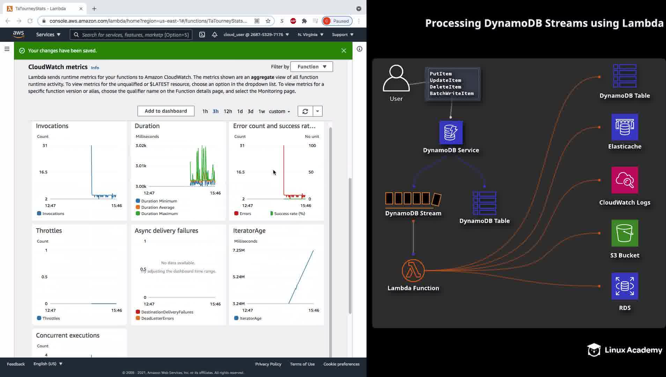Image resolution: width=666 pixels, height=377 pixels.
Task: Reload the browser page
Action: [30, 21]
